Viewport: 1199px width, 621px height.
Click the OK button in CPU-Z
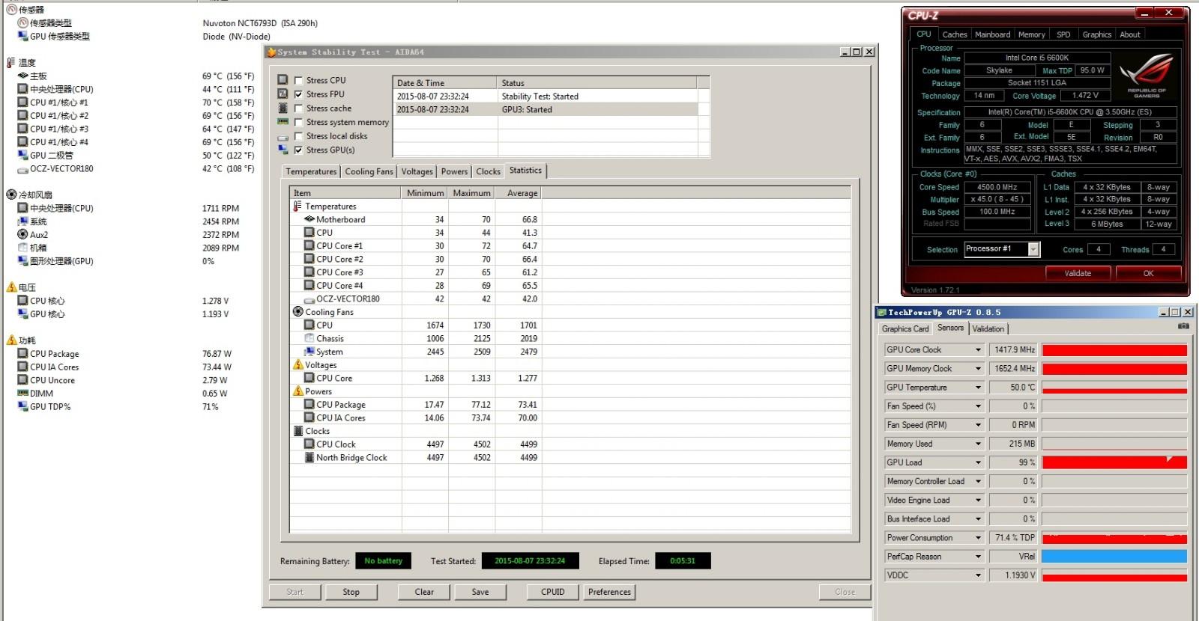(1148, 273)
